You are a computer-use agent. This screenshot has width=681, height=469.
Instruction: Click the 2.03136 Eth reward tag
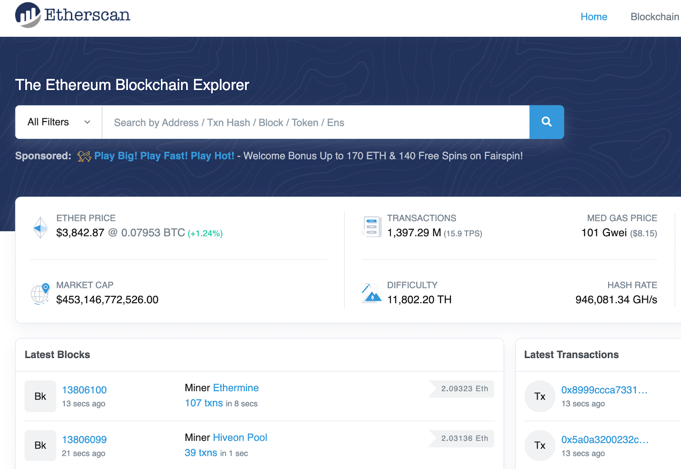461,438
